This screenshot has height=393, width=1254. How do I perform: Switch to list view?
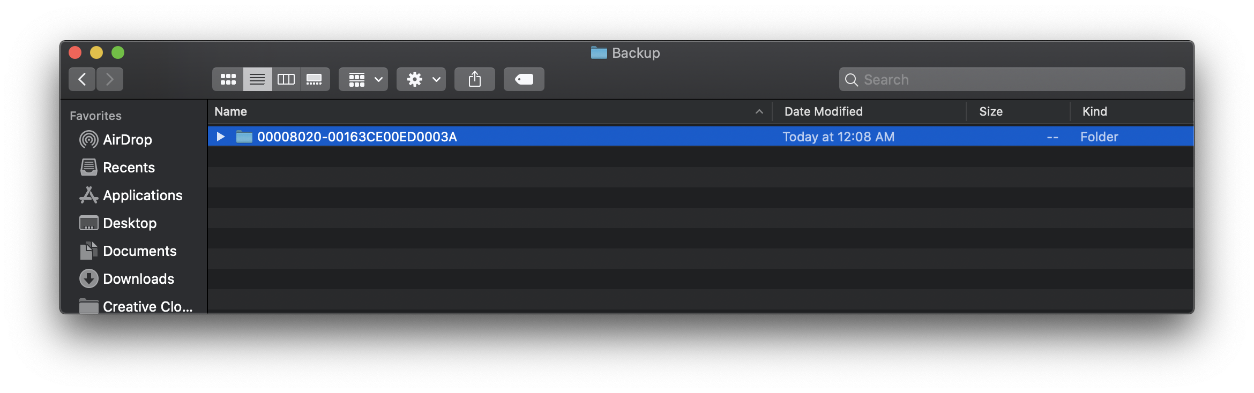257,79
